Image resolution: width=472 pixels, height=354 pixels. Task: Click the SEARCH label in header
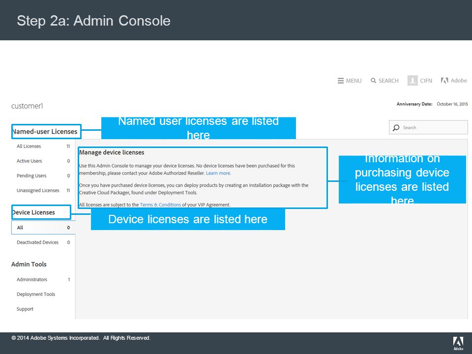[388, 81]
